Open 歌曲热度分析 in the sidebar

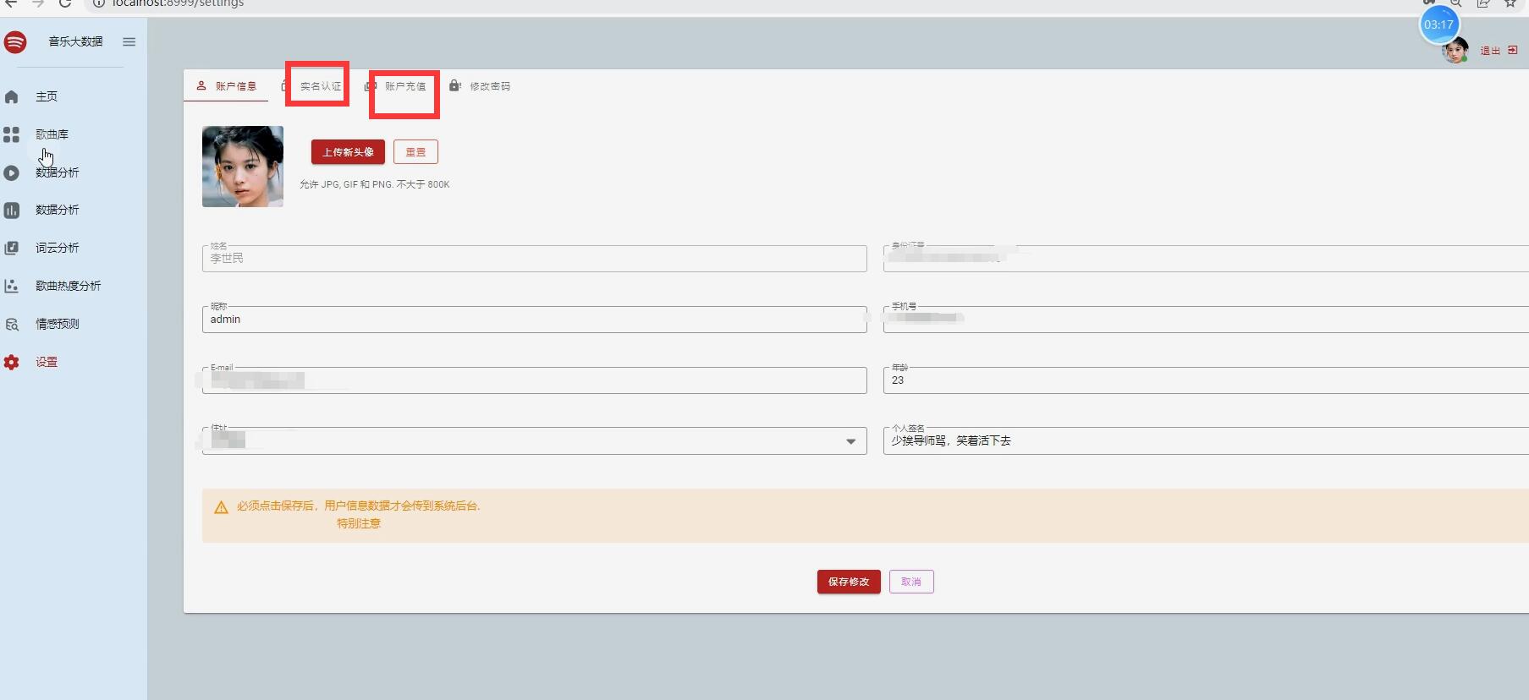[x=69, y=286]
